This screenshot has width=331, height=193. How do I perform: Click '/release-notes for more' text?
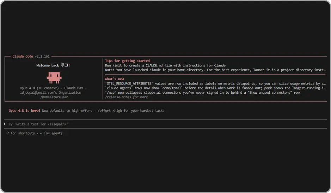126,97
